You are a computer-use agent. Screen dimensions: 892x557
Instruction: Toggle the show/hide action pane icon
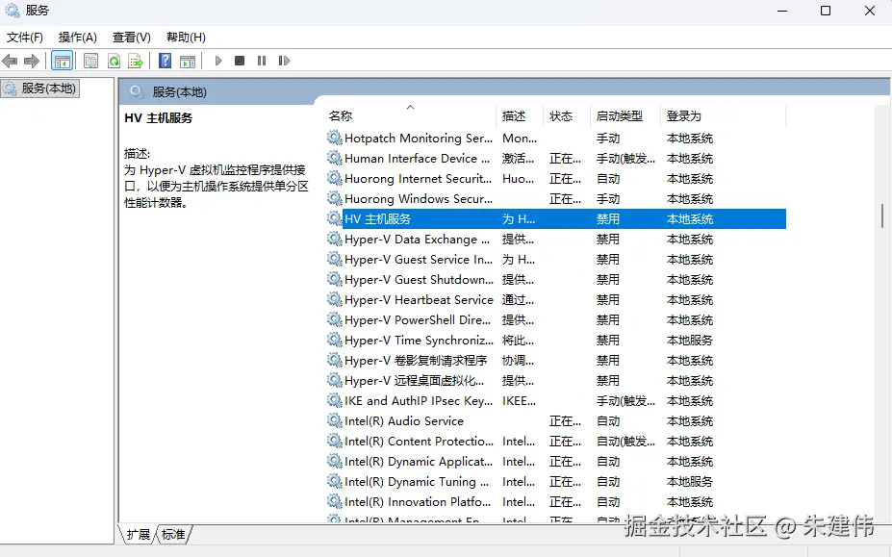click(x=188, y=61)
